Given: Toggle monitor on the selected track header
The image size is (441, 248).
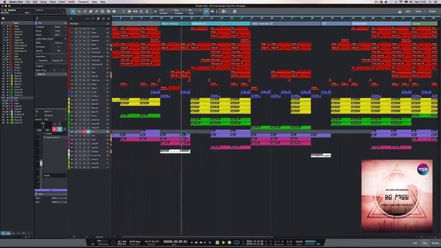Looking at the screenshot, I should (x=88, y=132).
